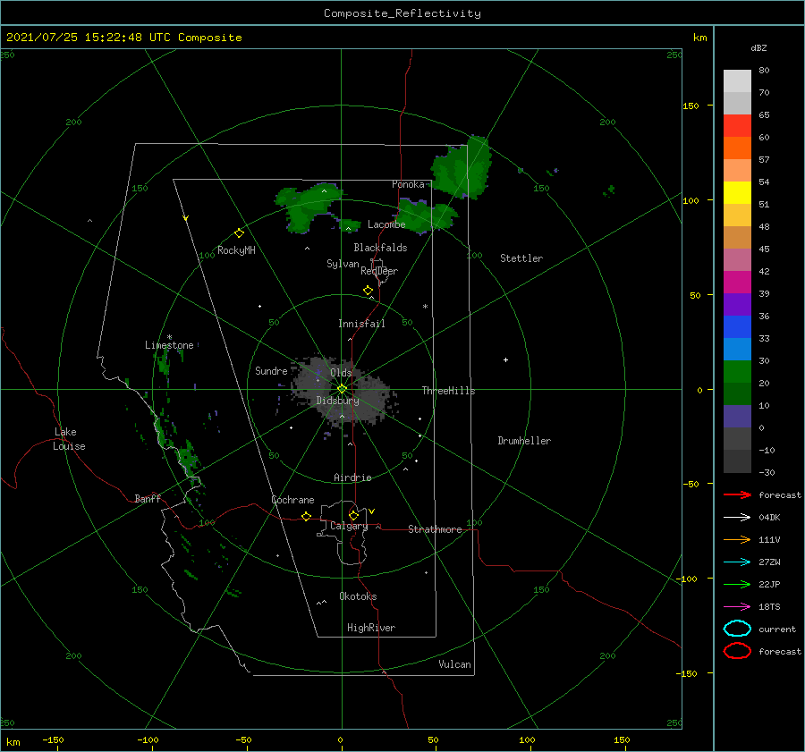
Task: Click the Banff label
Action: (x=148, y=498)
